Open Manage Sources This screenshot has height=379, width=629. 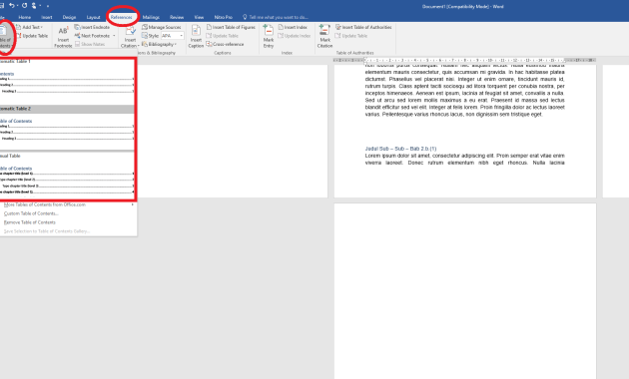click(162, 27)
